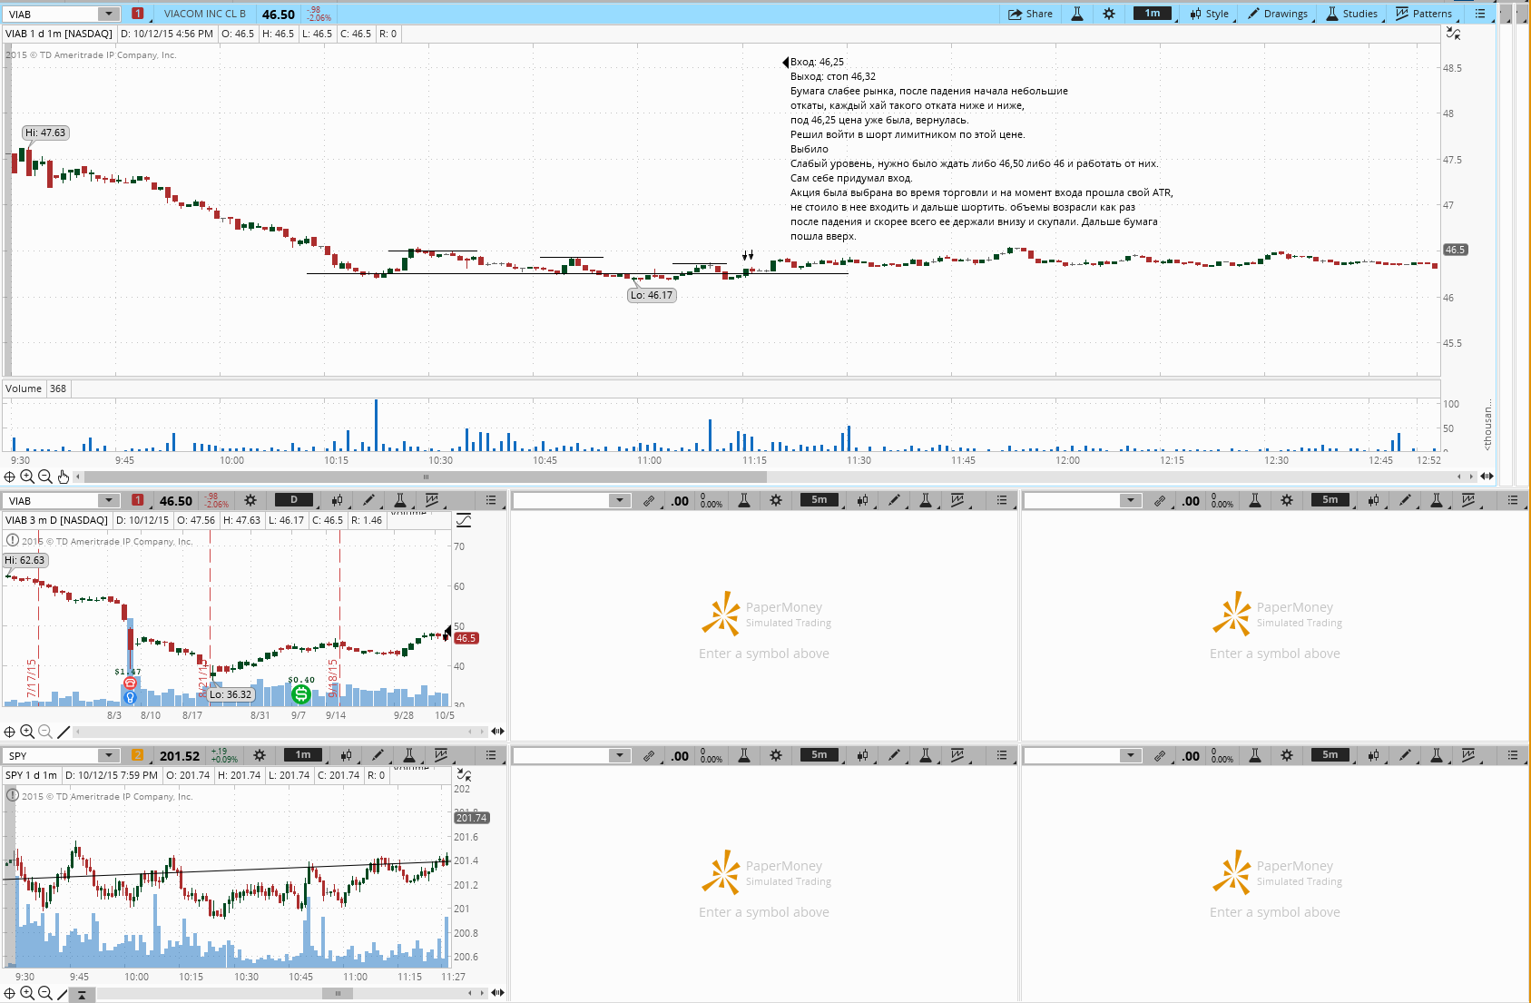Click the Lo: 46.17 price bubble
Image resolution: width=1531 pixels, height=1003 pixels.
pyautogui.click(x=652, y=295)
